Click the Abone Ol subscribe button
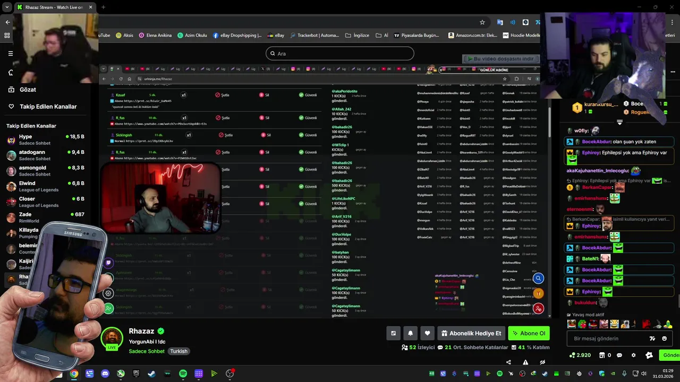This screenshot has height=382, width=680. [x=529, y=333]
